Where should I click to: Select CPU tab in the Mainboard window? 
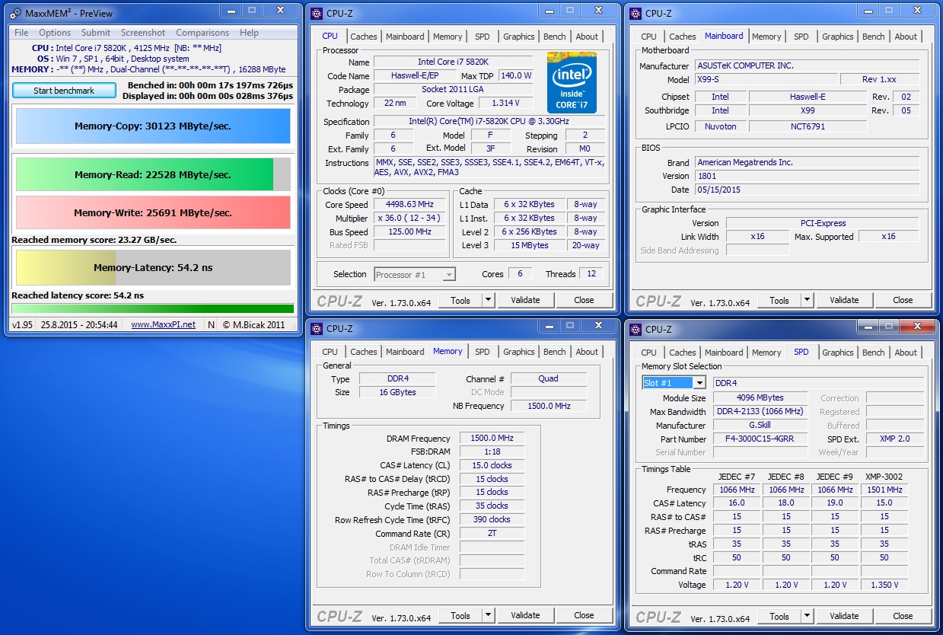(648, 37)
